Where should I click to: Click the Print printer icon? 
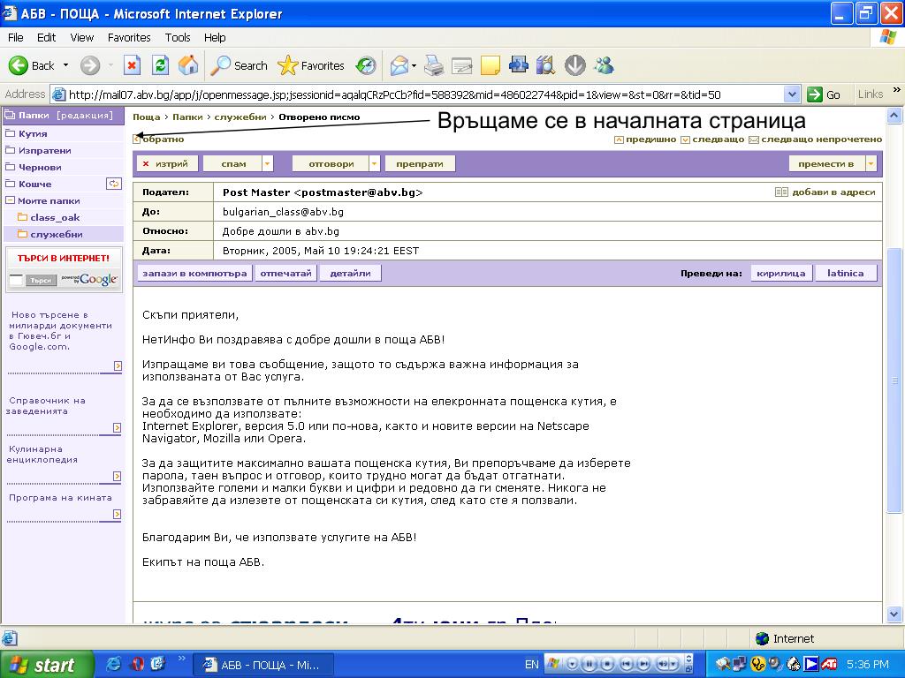[434, 65]
